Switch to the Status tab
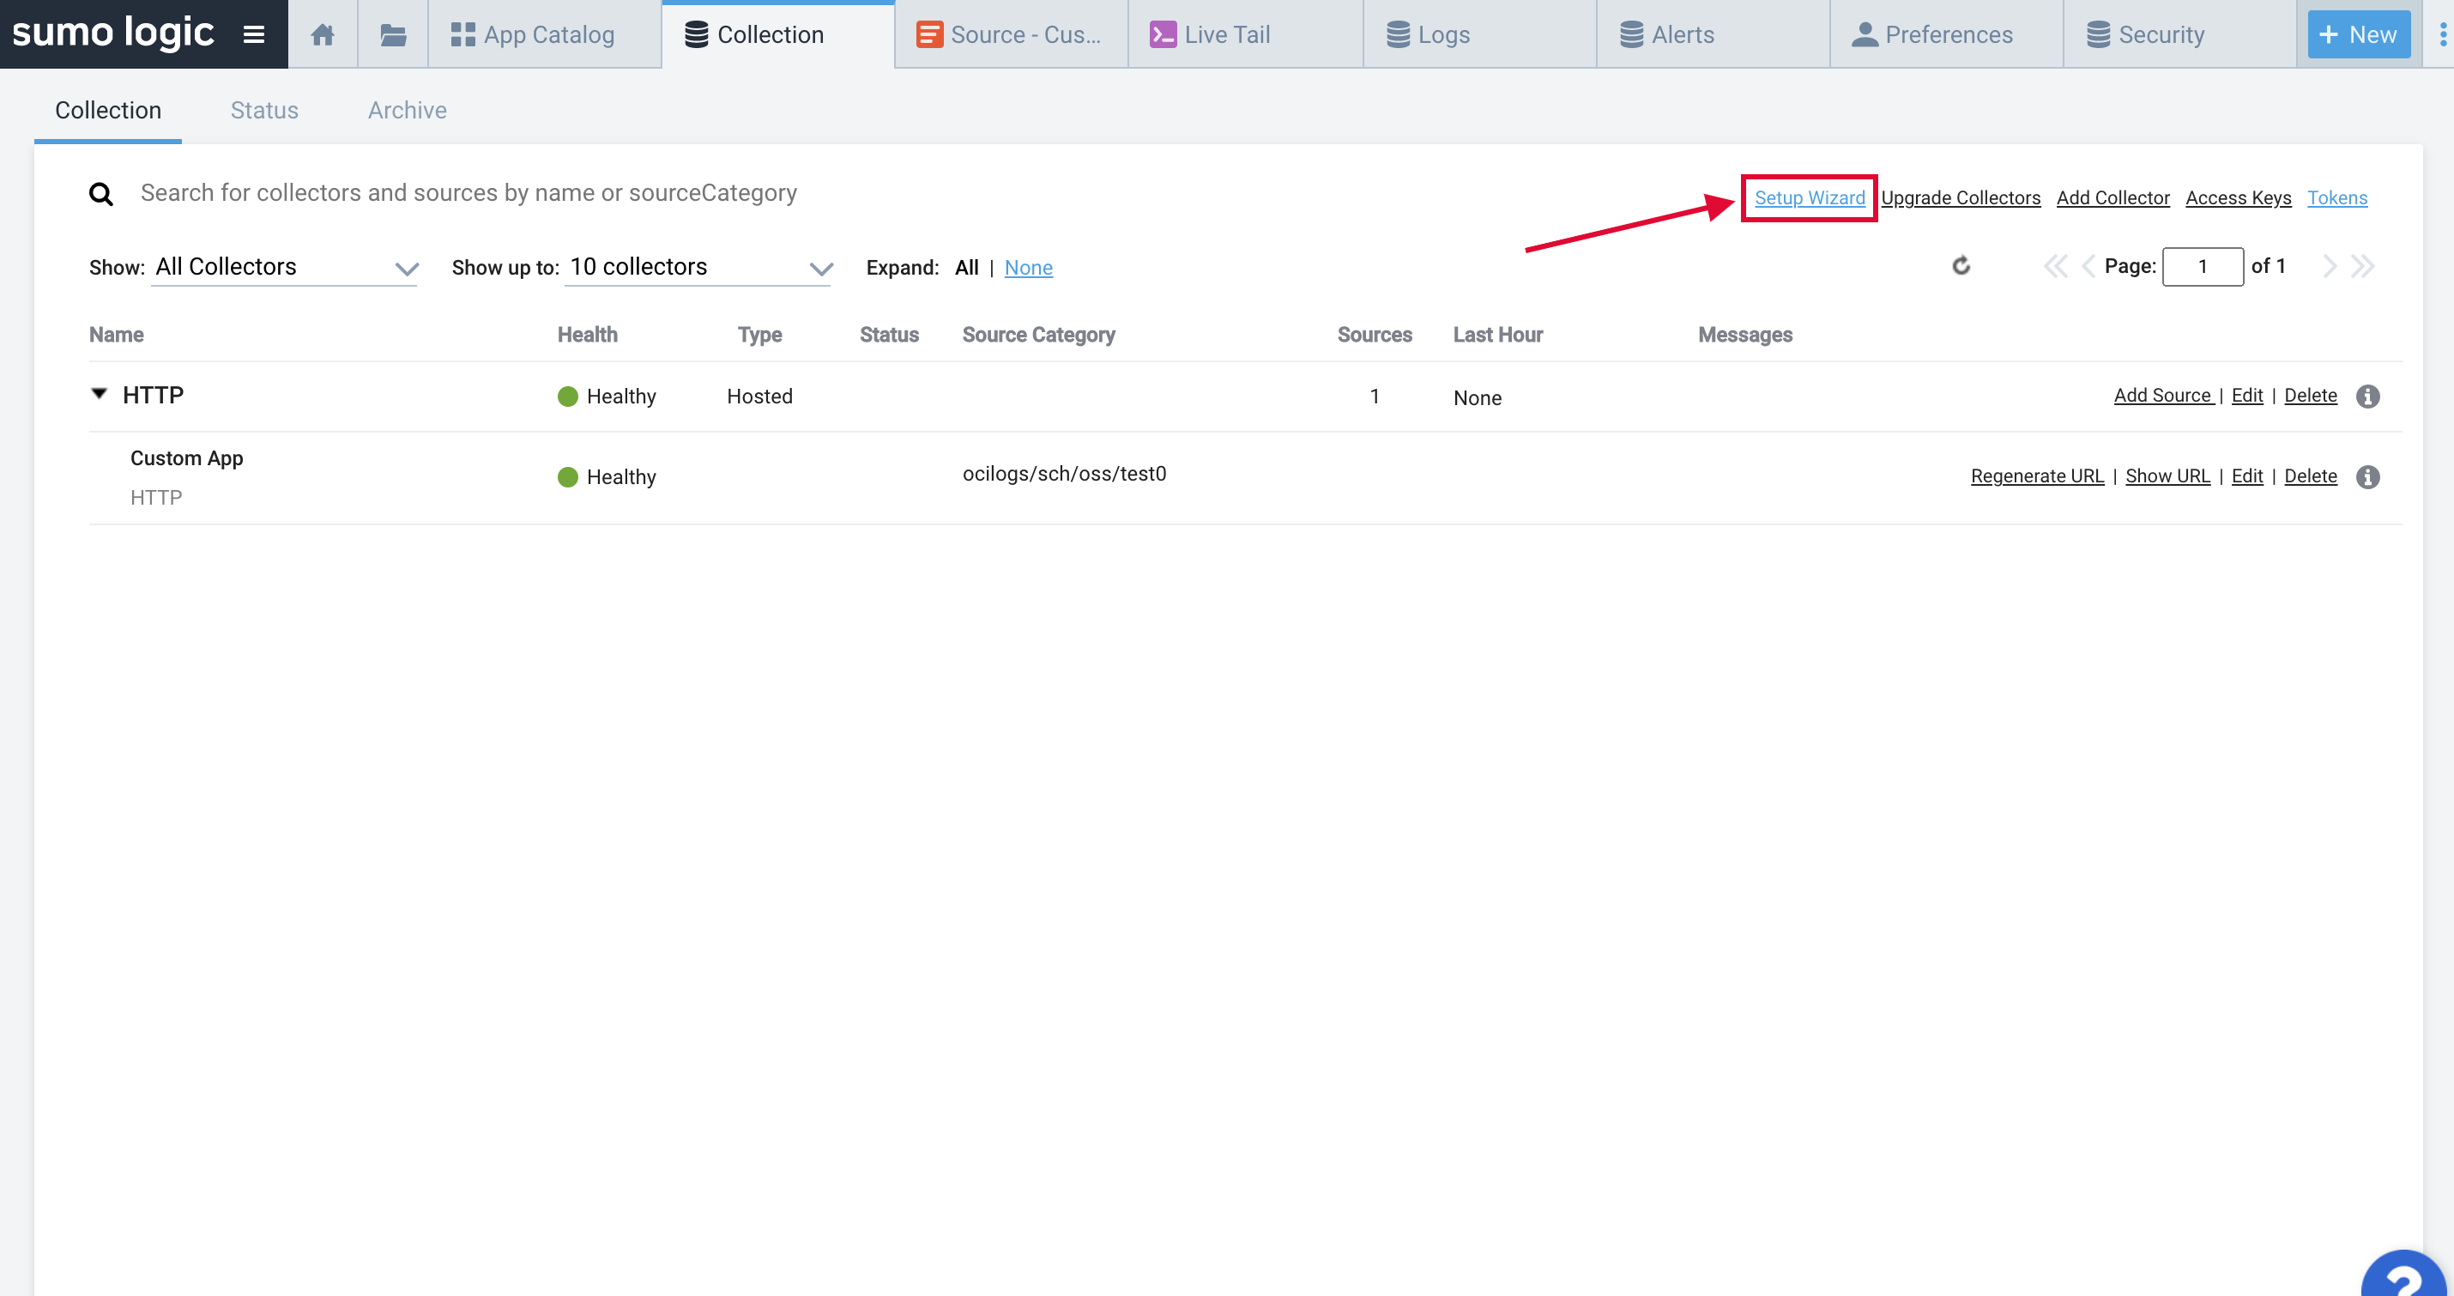Viewport: 2454px width, 1296px height. (264, 110)
